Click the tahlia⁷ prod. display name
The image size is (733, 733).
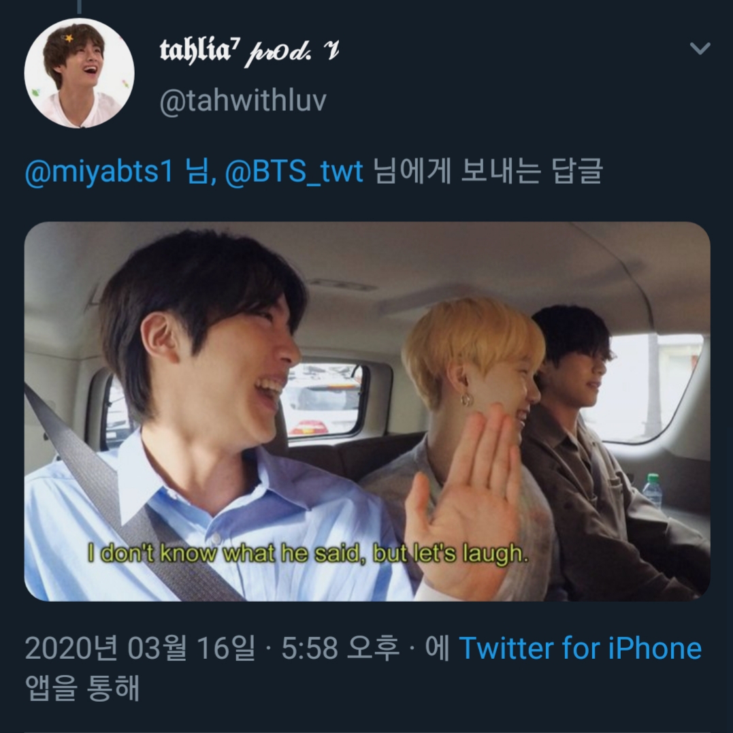[x=249, y=50]
